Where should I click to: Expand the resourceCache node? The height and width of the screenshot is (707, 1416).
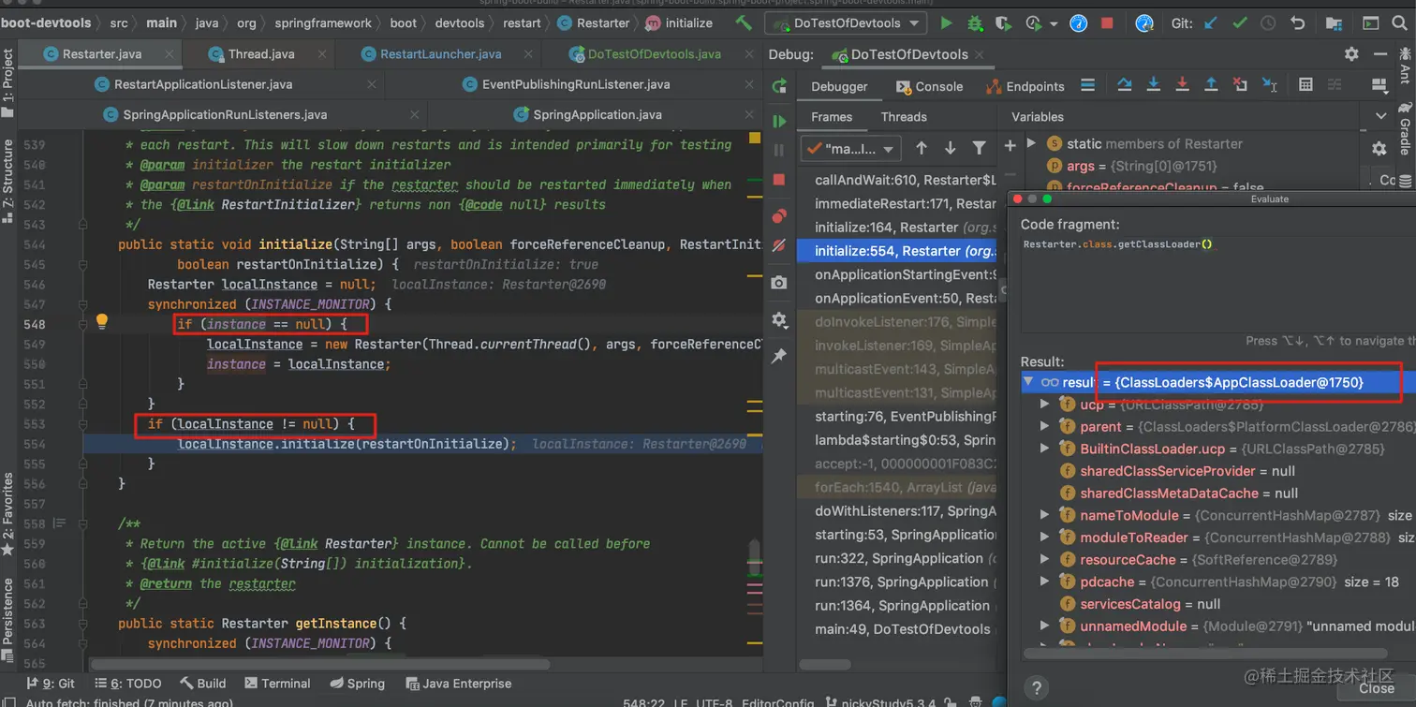[x=1045, y=560]
